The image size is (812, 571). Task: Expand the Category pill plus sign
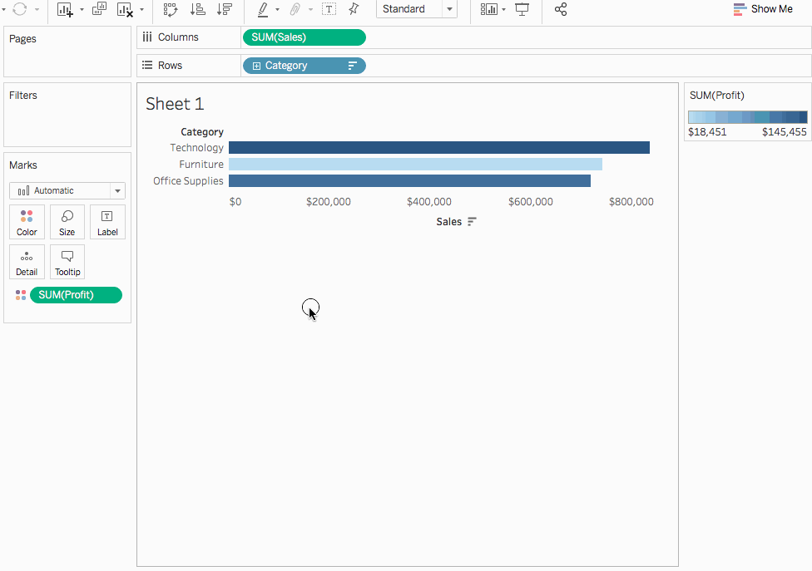pyautogui.click(x=256, y=66)
